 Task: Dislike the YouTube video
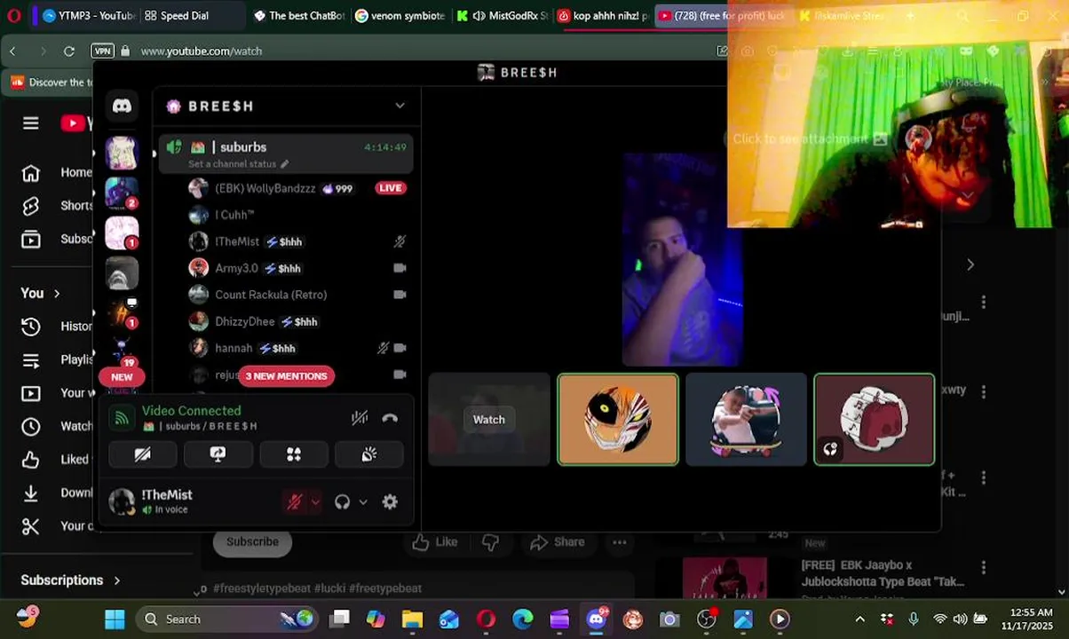(489, 542)
